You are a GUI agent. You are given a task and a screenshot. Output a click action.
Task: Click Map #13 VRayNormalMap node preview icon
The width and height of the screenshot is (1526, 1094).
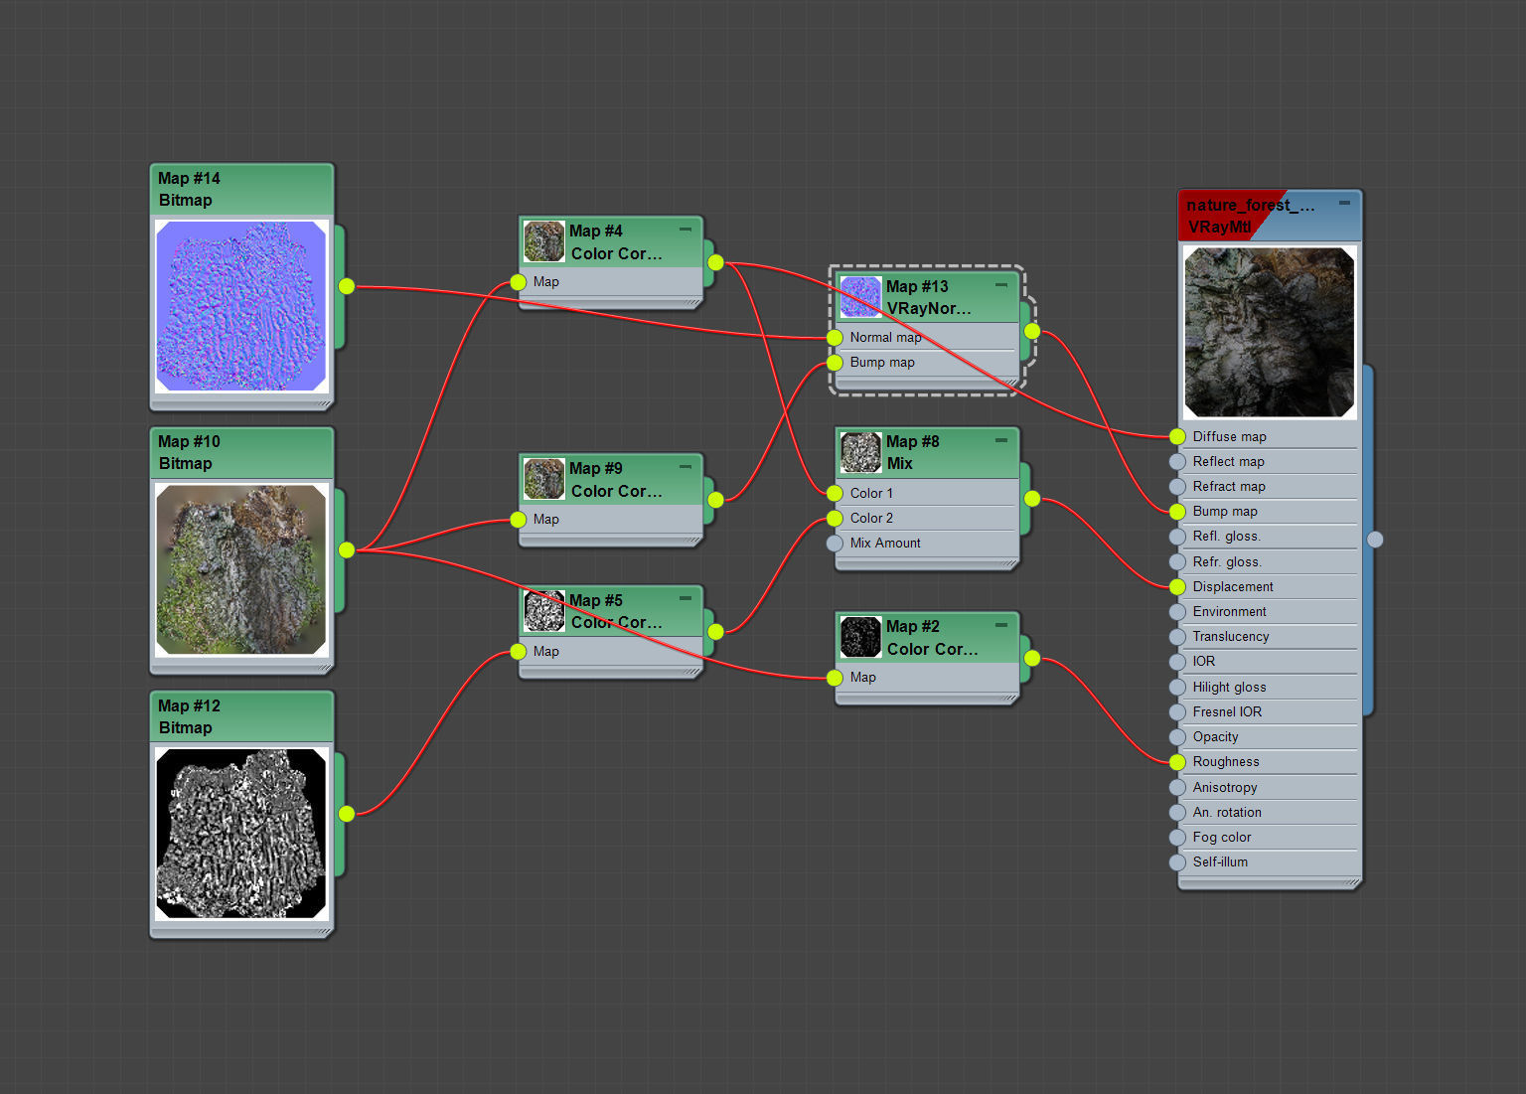860,297
